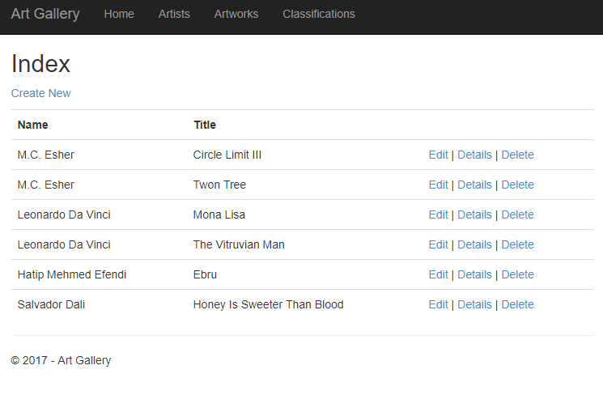Open the Artworks nav item
Screen dimensions: 603x395
click(236, 15)
